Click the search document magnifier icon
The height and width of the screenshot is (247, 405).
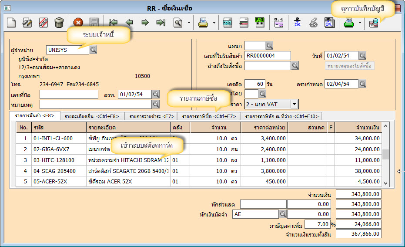[x=177, y=23]
